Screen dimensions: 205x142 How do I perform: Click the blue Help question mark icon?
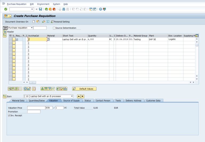(100, 9)
